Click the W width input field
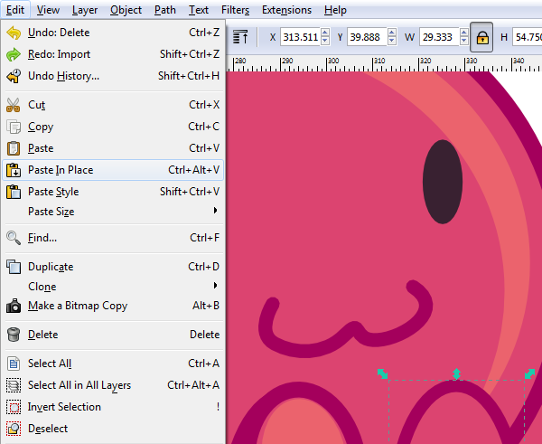 (441, 37)
